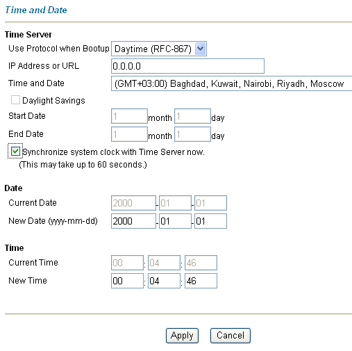The width and height of the screenshot is (352, 351).
Task: Focus the Start Date month field
Action: (x=129, y=116)
